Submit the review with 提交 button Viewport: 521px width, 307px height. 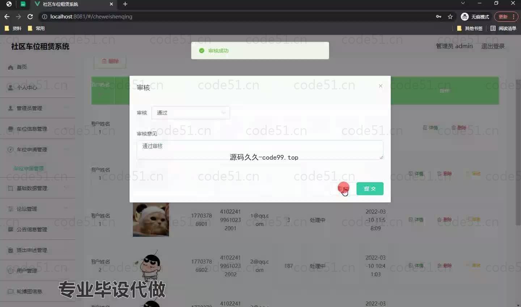coord(370,189)
